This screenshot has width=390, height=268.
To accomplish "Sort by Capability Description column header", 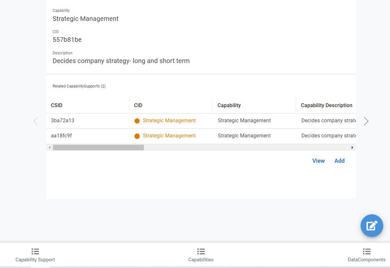I will click(326, 106).
